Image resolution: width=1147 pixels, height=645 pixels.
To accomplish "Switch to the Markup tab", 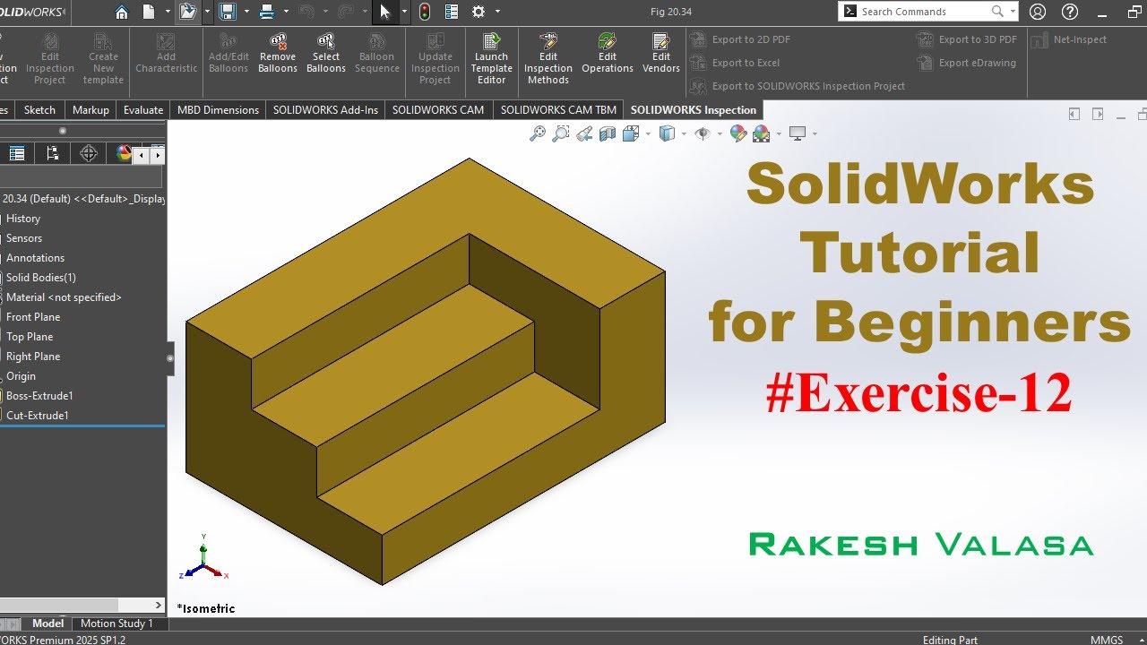I will pos(91,110).
